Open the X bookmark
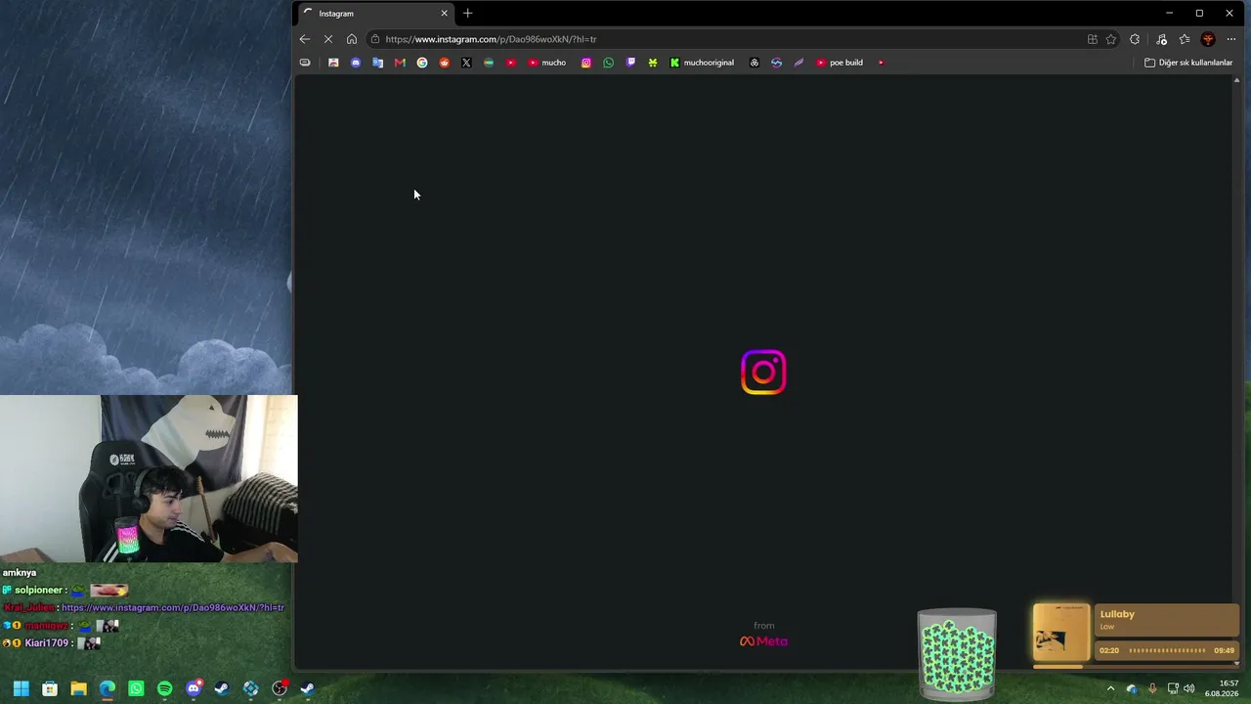The image size is (1251, 704). pos(466,63)
